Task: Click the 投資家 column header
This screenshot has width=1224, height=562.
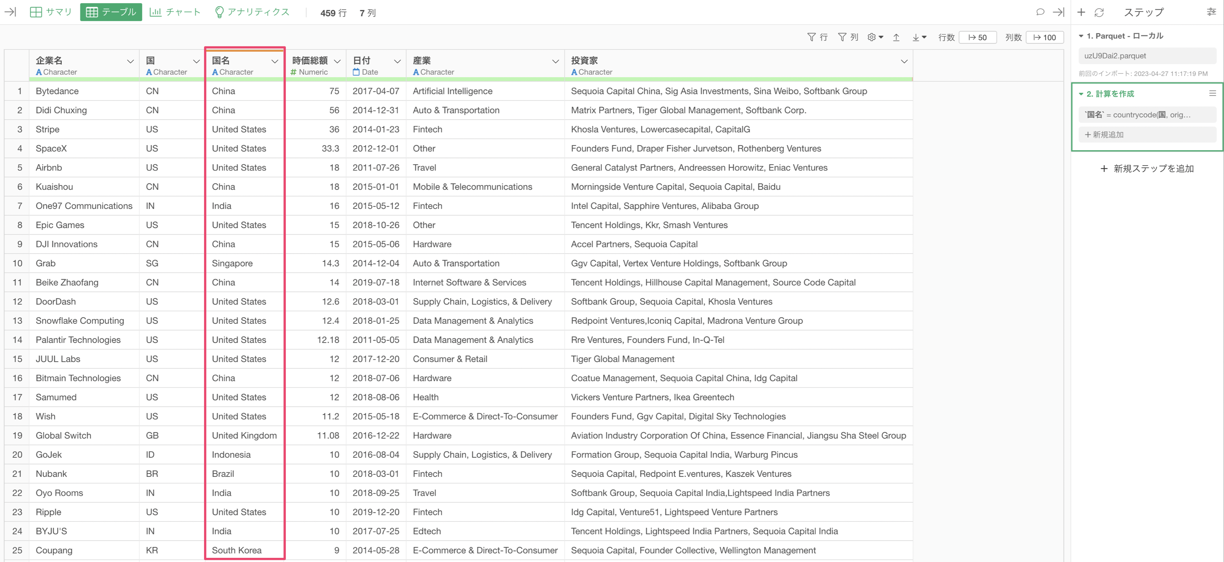Action: tap(738, 65)
